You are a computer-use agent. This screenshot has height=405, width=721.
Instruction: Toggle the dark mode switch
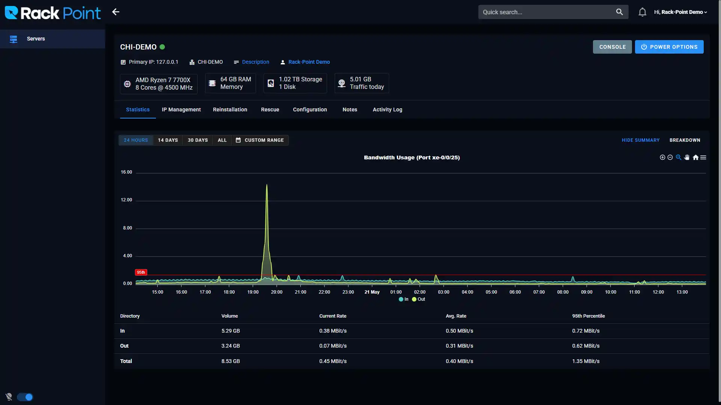(25, 397)
